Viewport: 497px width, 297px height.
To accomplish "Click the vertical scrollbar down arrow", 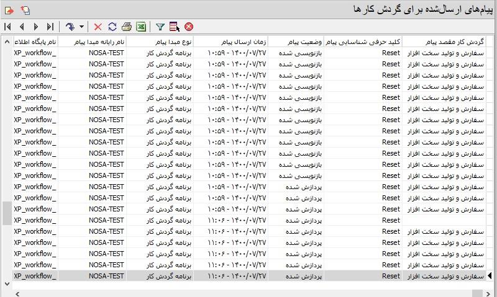I will click(x=7, y=283).
